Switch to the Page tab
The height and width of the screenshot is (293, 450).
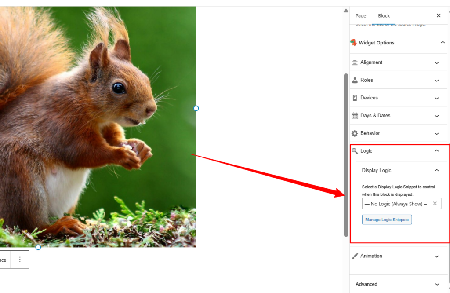pos(361,16)
